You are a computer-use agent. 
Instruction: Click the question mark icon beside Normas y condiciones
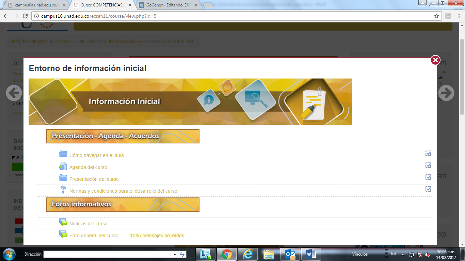pos(63,190)
